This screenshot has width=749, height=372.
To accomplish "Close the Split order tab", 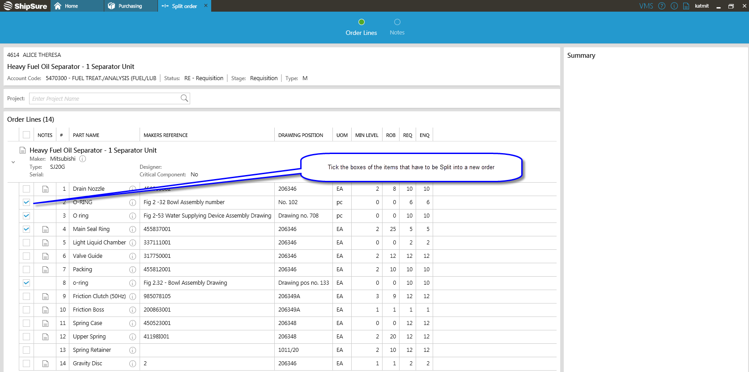I will click(206, 6).
